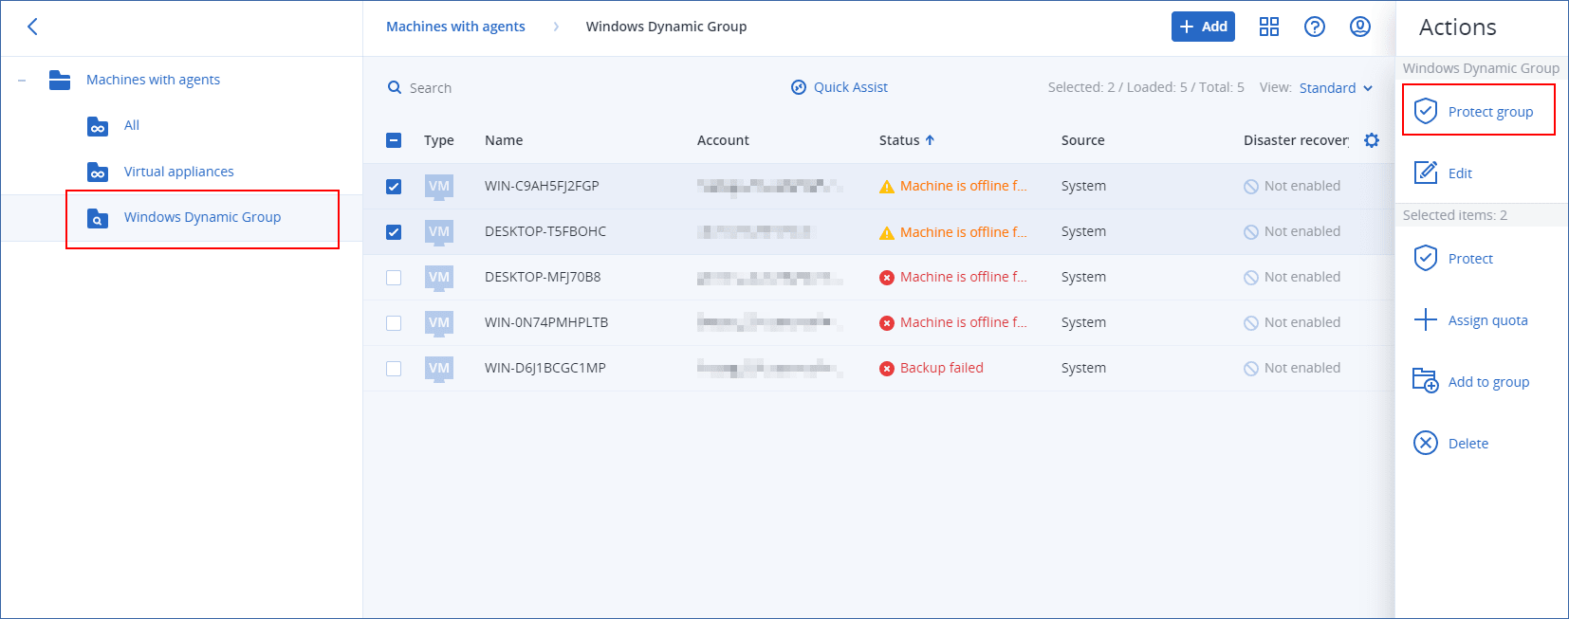Click the back arrow icon

(x=32, y=27)
